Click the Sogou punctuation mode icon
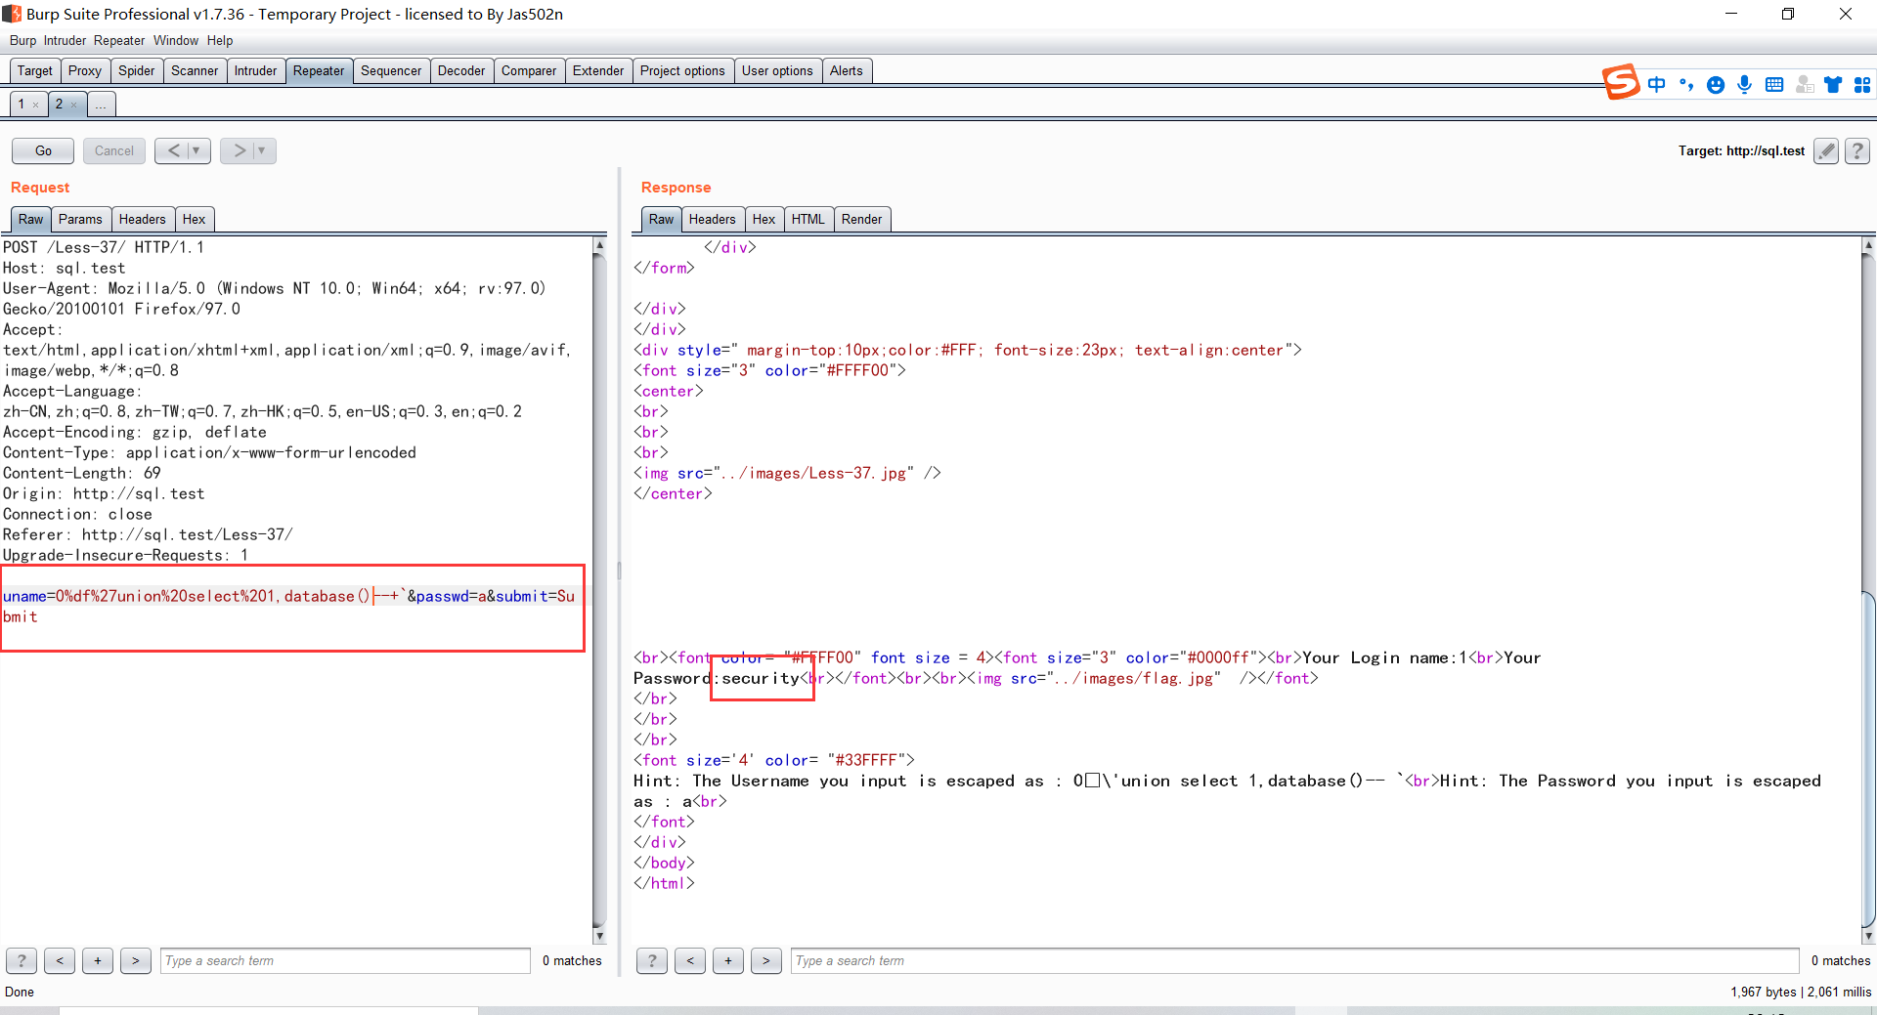This screenshot has width=1877, height=1015. pyautogui.click(x=1686, y=85)
